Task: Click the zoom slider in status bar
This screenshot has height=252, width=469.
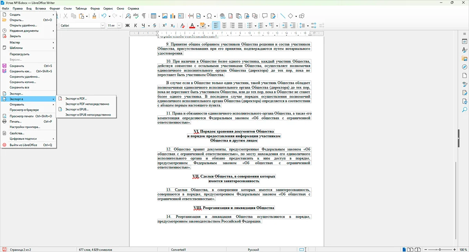Action: tap(440, 249)
